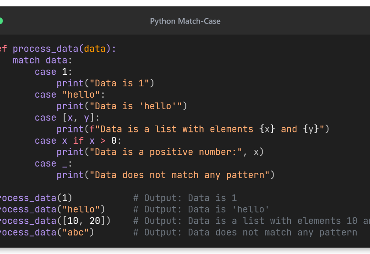Screen dimensions: 370x254
Task: Click the 'Data does not match any pattern' print line
Action: pyautogui.click(x=166, y=175)
